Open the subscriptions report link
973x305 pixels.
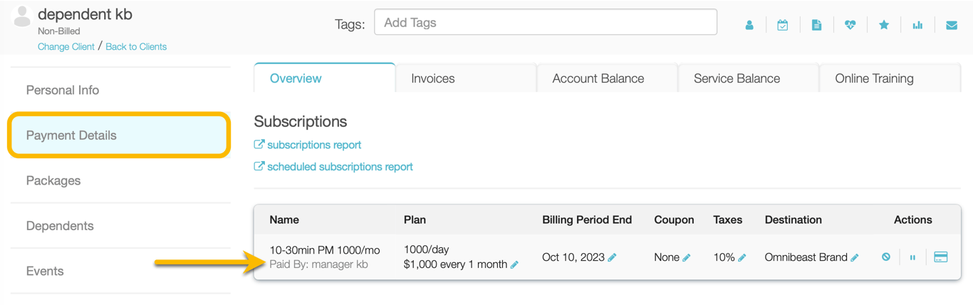pos(308,145)
